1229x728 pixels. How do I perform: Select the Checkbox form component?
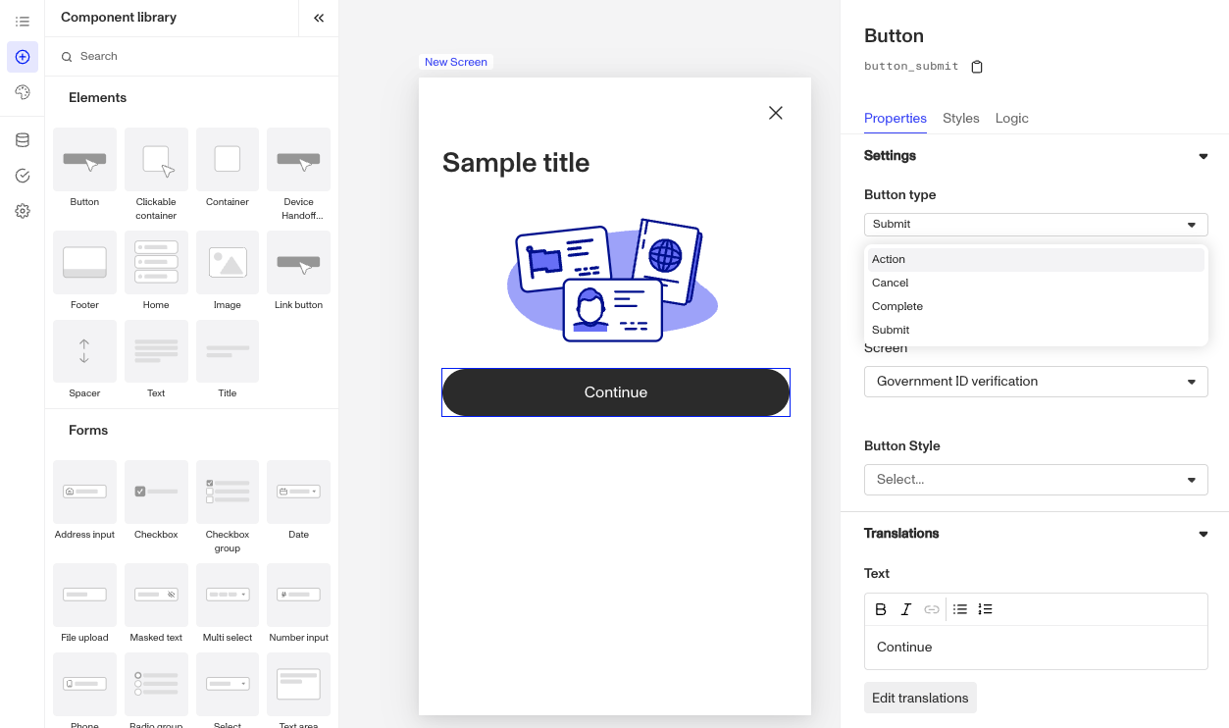coord(156,500)
